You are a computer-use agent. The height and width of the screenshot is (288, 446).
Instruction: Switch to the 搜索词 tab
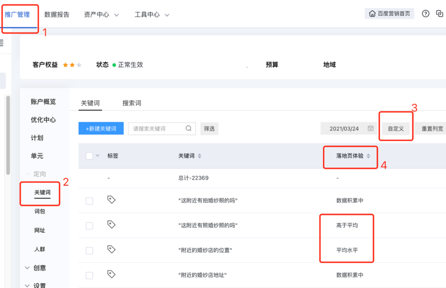pos(132,103)
